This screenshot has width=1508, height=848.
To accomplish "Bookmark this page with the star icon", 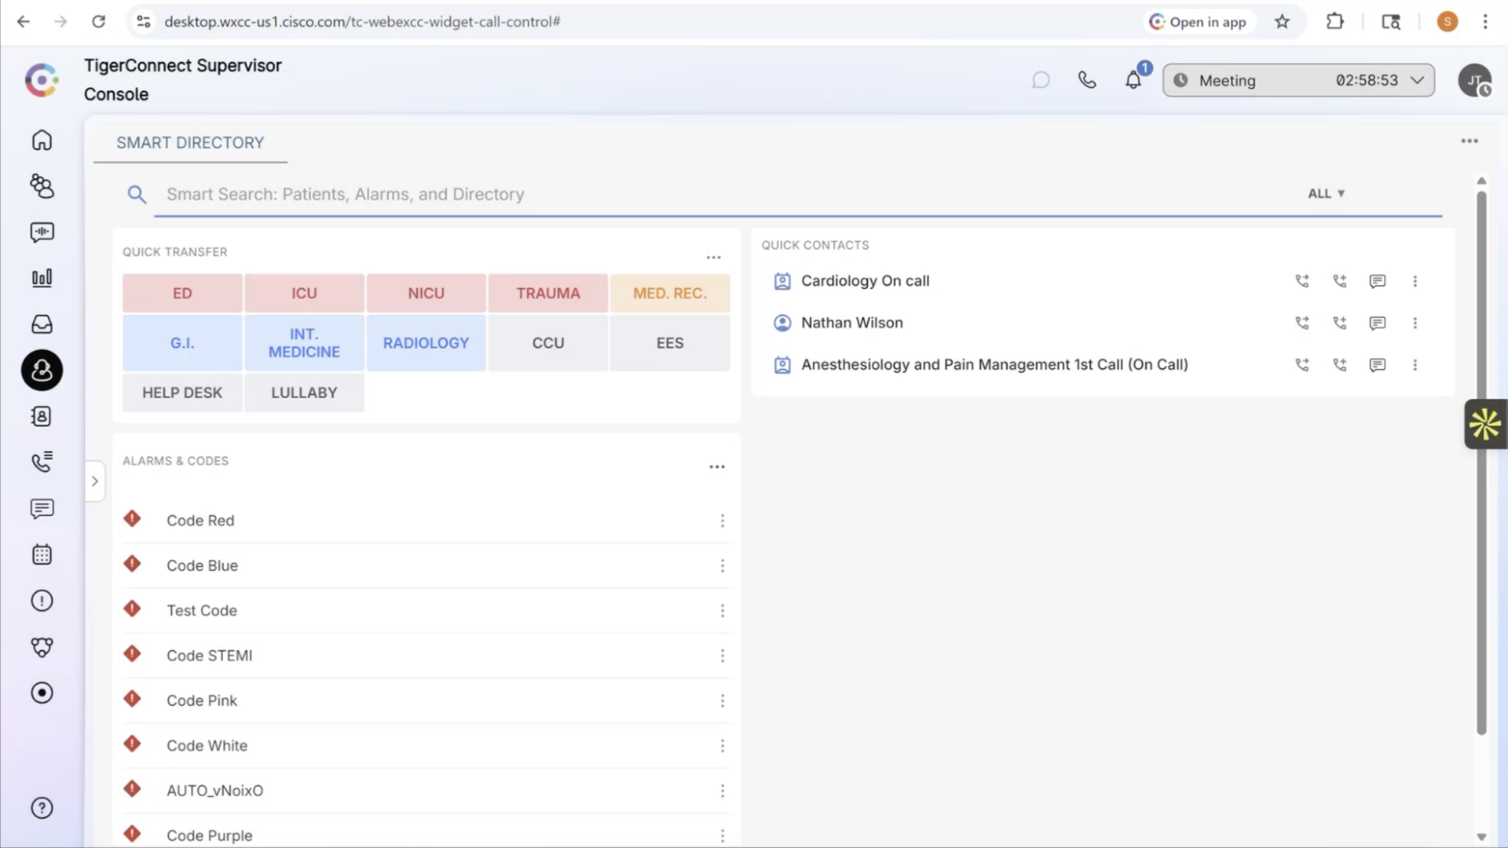I will 1282,22.
